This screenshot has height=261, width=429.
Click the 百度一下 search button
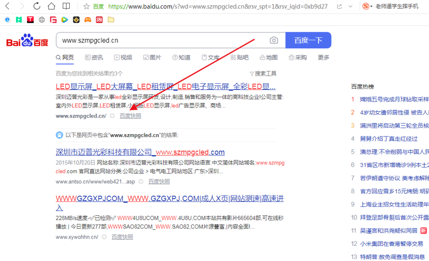(x=308, y=40)
